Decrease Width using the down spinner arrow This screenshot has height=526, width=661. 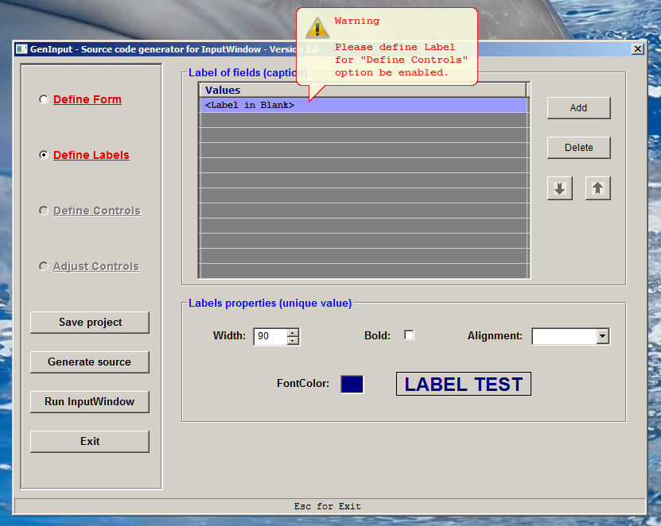pyautogui.click(x=294, y=340)
